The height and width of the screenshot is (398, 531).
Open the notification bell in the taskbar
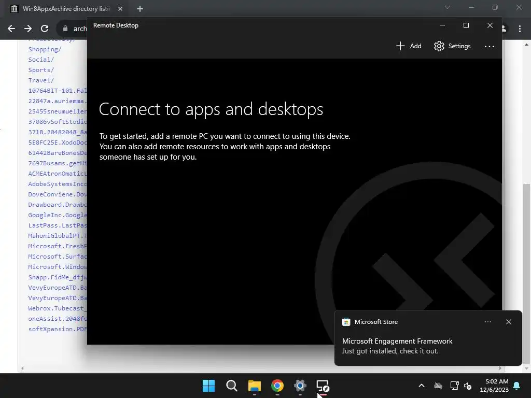517,386
